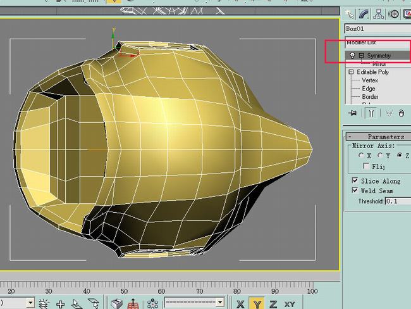Image resolution: width=411 pixels, height=309 pixels.
Task: Click select objects in layer icon
Action: [77, 304]
